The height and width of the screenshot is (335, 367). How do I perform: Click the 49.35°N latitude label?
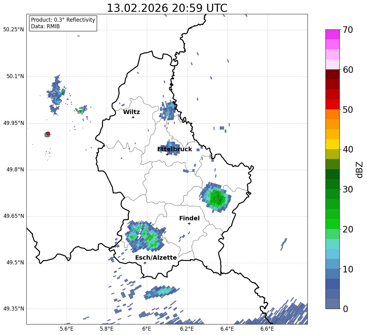pyautogui.click(x=14, y=309)
